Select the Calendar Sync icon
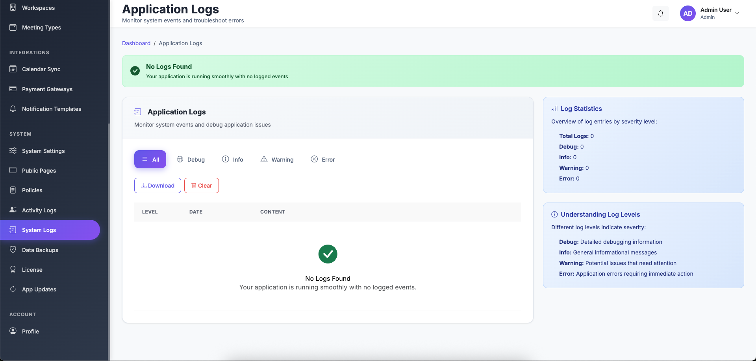The height and width of the screenshot is (361, 756). (13, 69)
